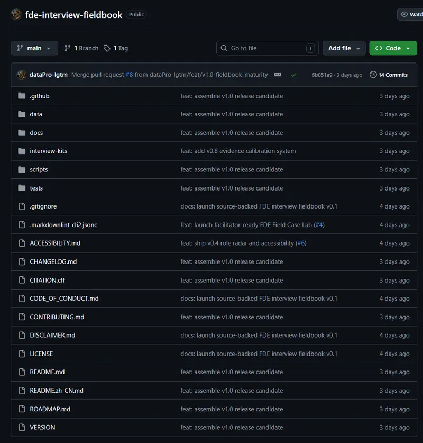Screen dimensions: 423x443
Task: Open the 14 Commits history link
Action: tap(389, 75)
